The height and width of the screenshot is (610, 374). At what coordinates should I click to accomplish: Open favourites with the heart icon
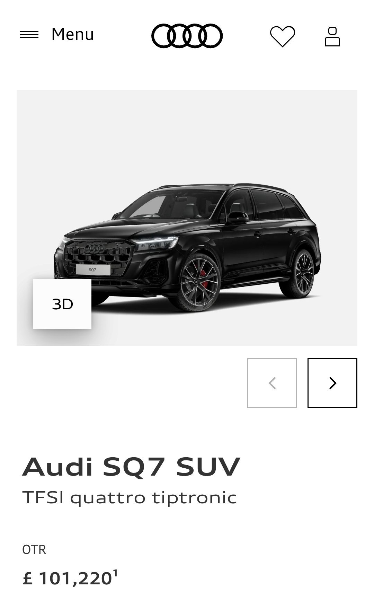tap(283, 36)
